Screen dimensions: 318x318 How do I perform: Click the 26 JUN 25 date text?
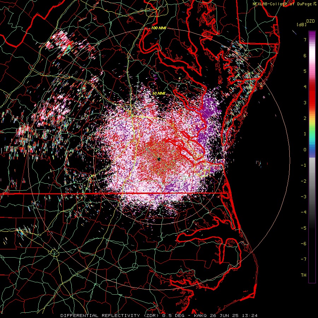click(x=224, y=316)
